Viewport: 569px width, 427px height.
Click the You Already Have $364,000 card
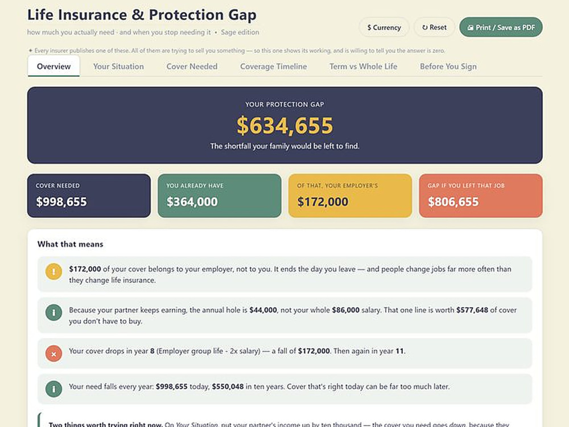tap(220, 196)
